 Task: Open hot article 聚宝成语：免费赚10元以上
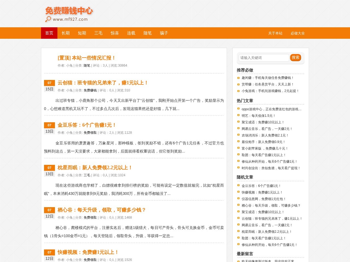click(x=263, y=122)
